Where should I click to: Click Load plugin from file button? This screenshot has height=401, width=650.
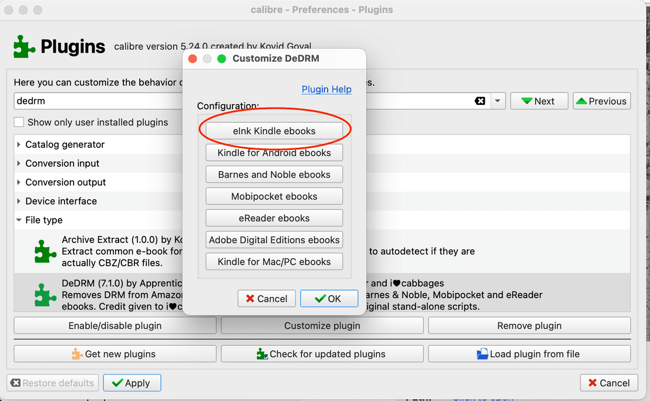pos(529,354)
